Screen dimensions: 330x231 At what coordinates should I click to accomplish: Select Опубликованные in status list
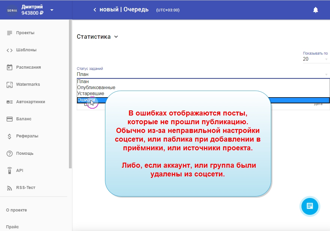pos(96,88)
